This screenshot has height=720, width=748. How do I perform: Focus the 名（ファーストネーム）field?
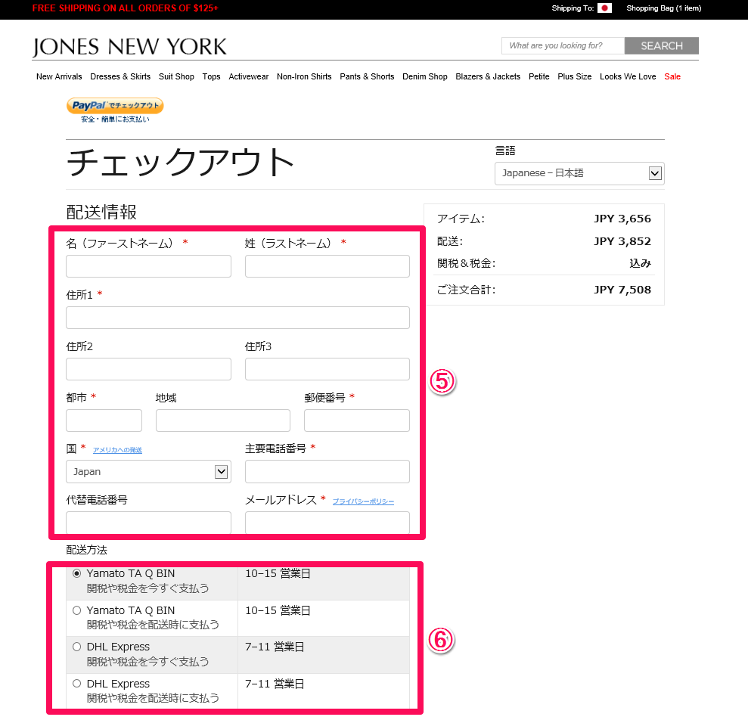click(x=148, y=266)
